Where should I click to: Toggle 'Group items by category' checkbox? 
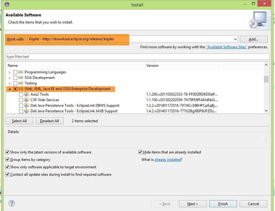(7, 160)
